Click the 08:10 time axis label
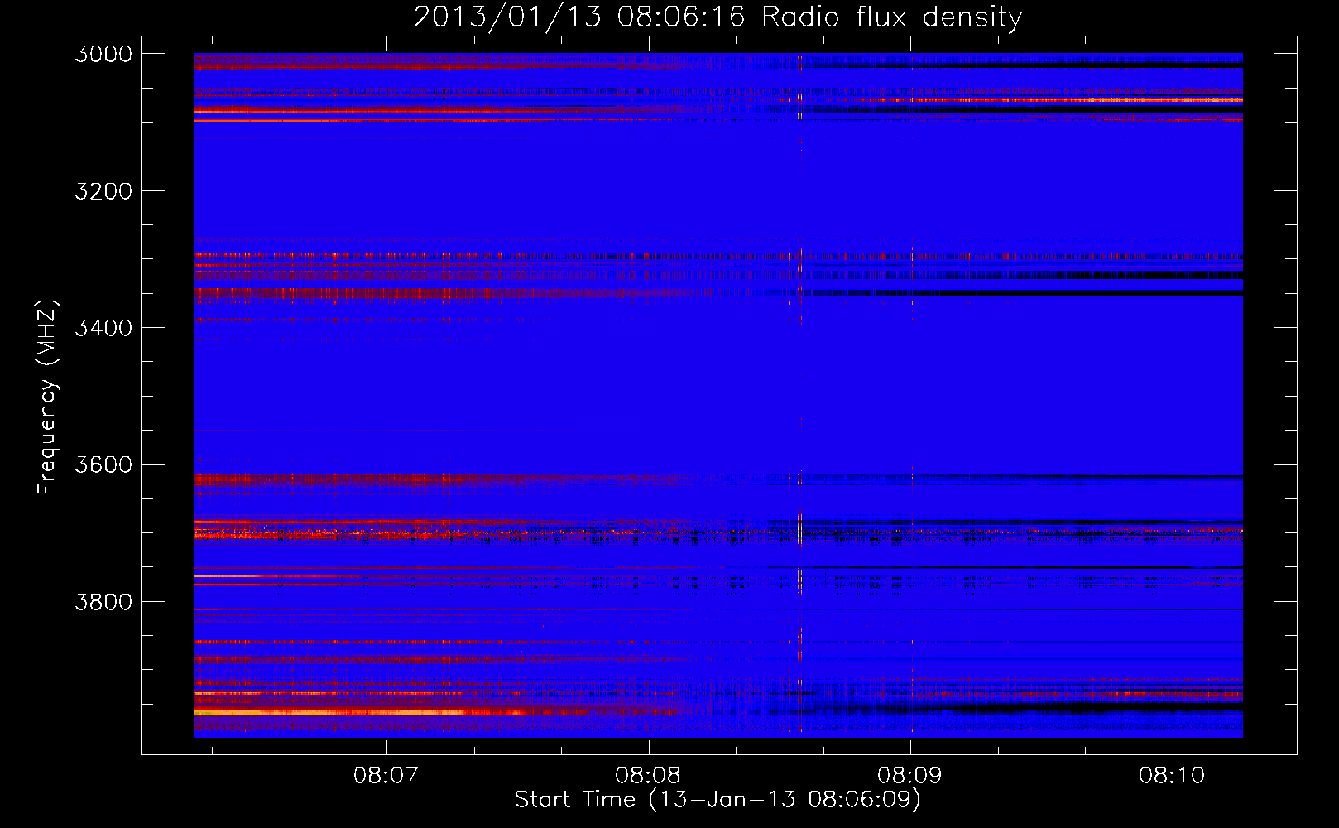Image resolution: width=1339 pixels, height=828 pixels. pos(1172,776)
